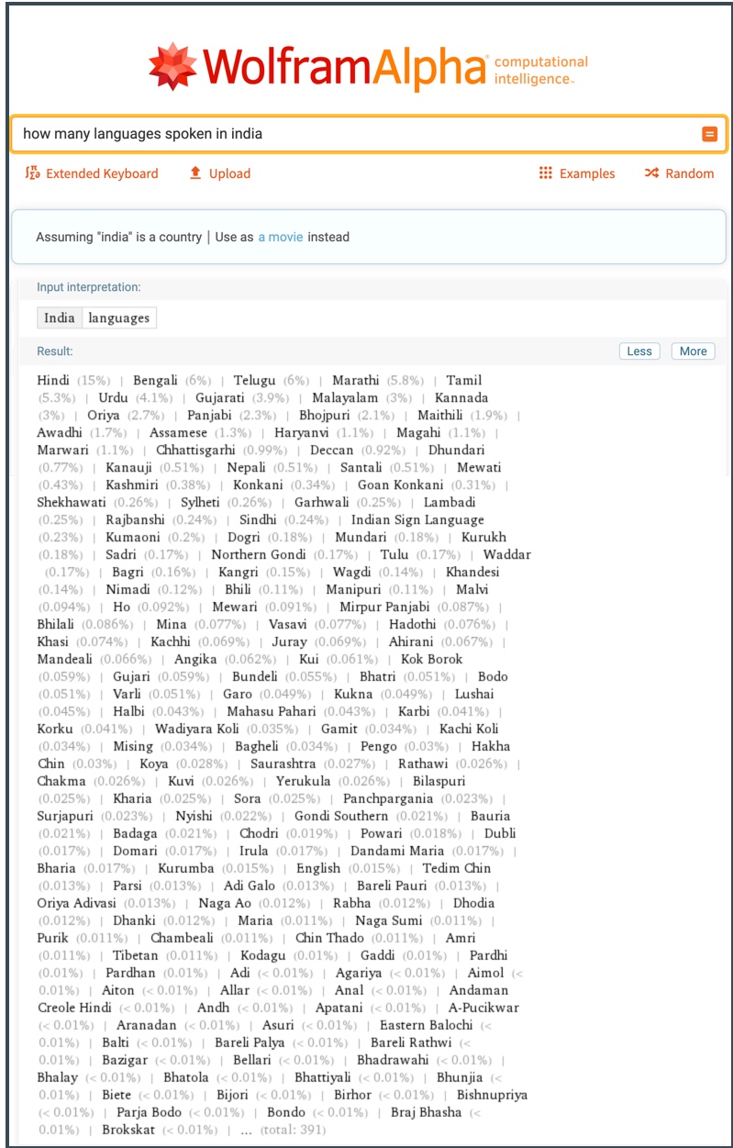Click the Examples grid icon
This screenshot has height=1148, width=733.
coord(546,173)
